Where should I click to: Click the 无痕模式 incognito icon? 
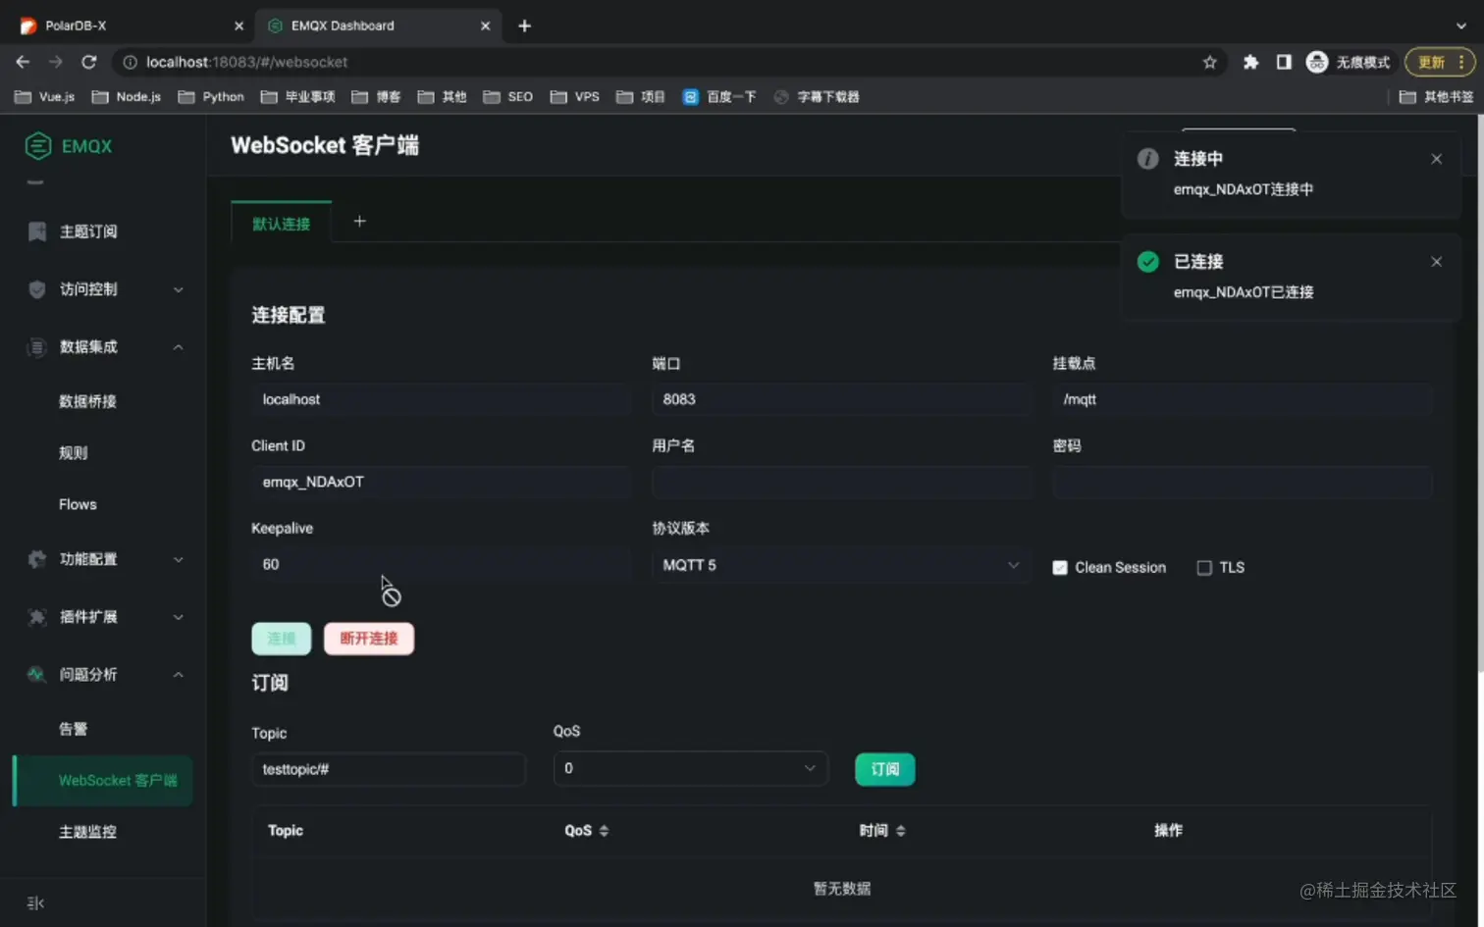(x=1317, y=62)
